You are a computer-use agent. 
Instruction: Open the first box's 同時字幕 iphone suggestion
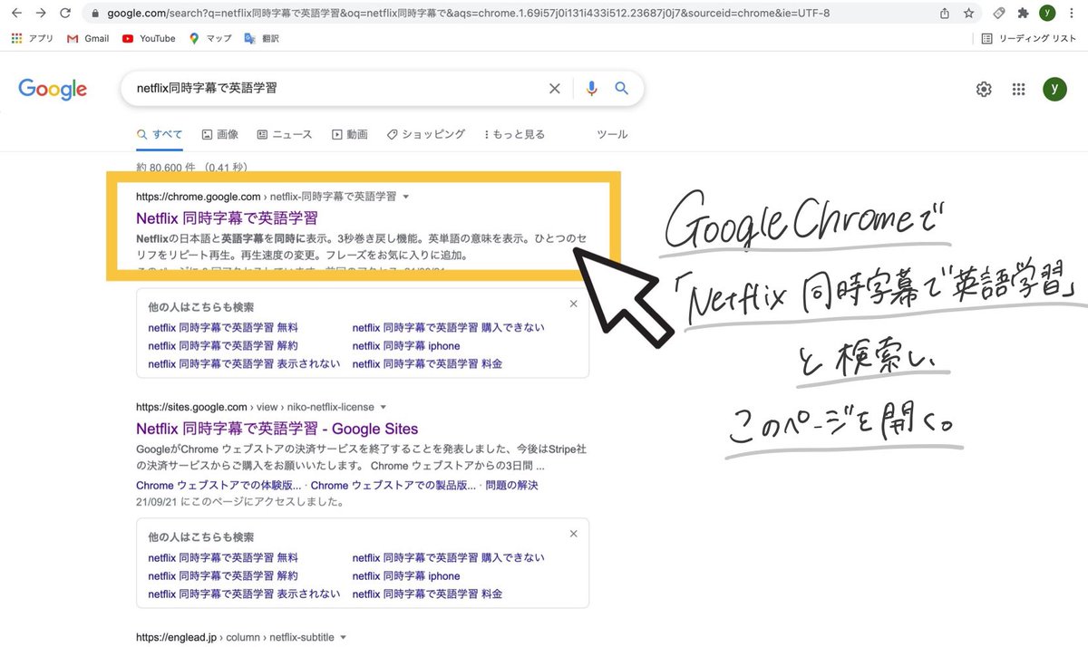(x=406, y=345)
